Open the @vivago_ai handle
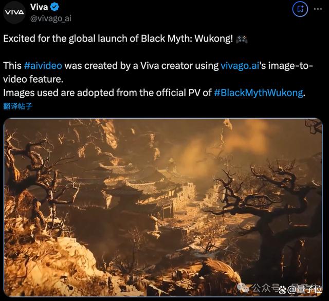The height and width of the screenshot is (301, 329). click(51, 18)
